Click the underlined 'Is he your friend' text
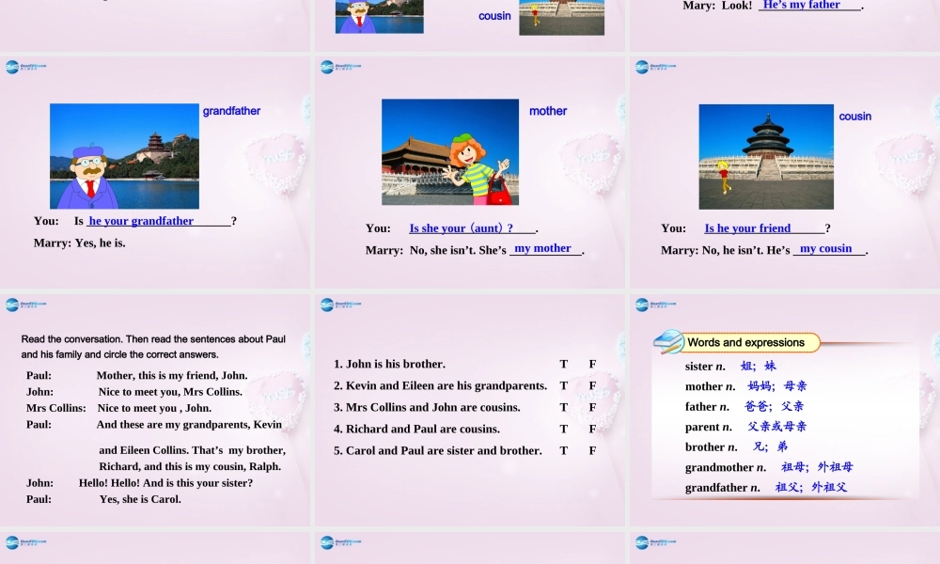The image size is (940, 564). coord(747,228)
